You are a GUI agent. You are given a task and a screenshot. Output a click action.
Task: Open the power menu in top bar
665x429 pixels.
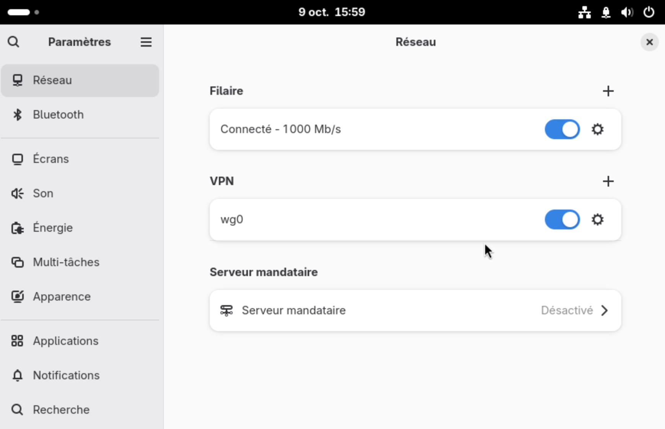649,12
